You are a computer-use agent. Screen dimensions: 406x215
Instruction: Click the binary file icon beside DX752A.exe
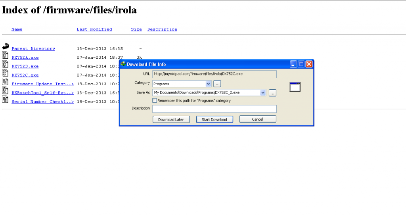pyautogui.click(x=5, y=56)
